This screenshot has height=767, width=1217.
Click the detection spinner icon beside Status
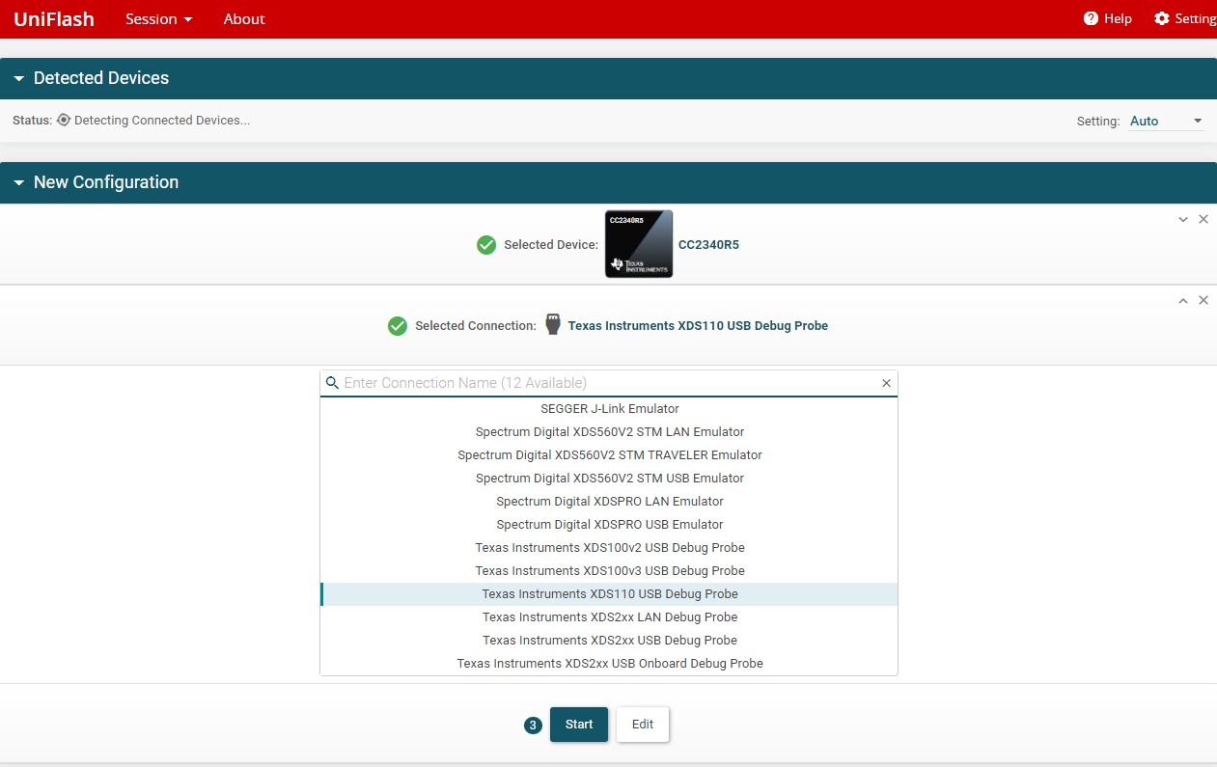click(x=63, y=120)
